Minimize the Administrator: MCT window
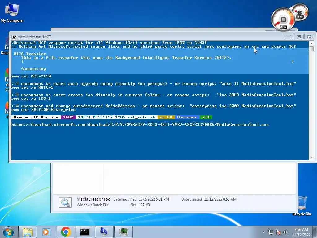The image size is (317, 238). pos(289,37)
